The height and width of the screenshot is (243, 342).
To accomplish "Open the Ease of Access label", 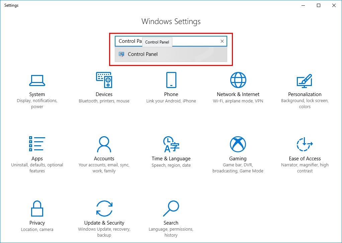I will click(x=305, y=159).
